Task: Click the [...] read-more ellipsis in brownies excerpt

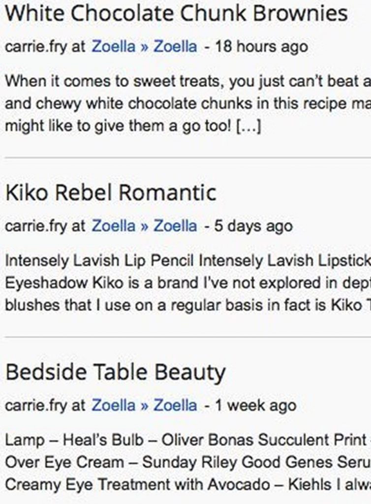Action: coord(248,126)
